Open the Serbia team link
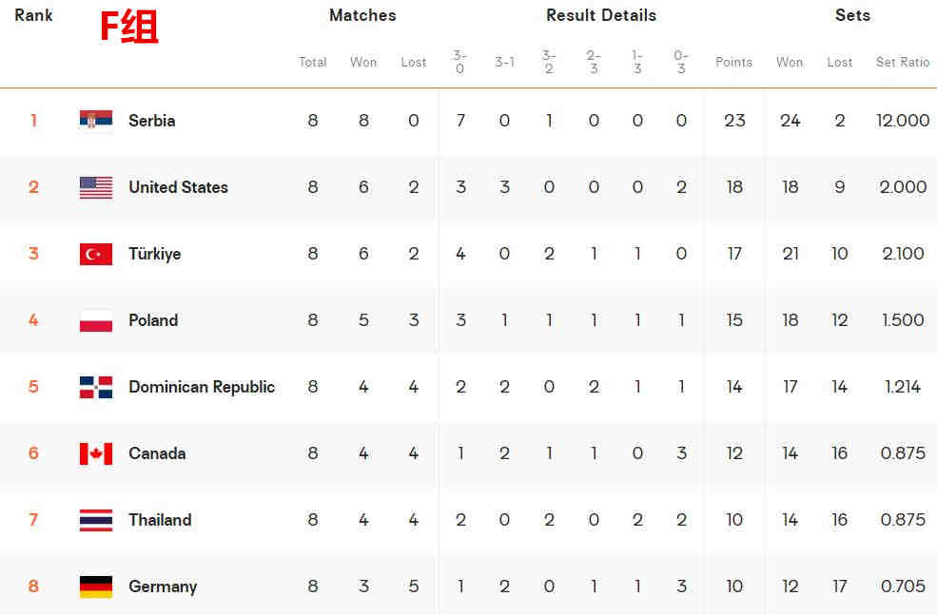Viewport: 937px width, 615px height. (152, 121)
